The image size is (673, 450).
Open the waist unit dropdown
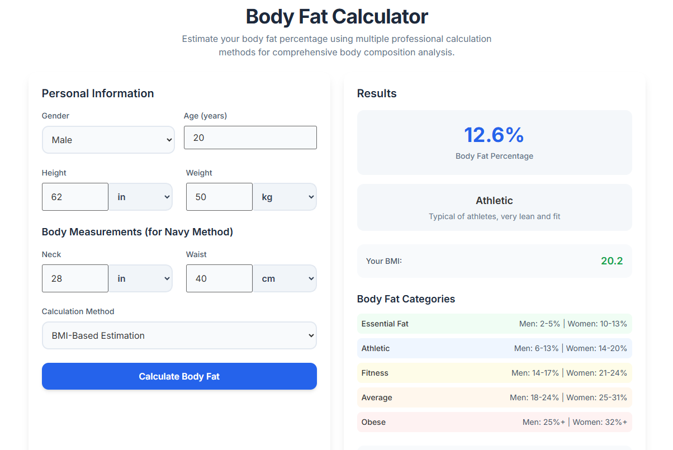pos(285,278)
